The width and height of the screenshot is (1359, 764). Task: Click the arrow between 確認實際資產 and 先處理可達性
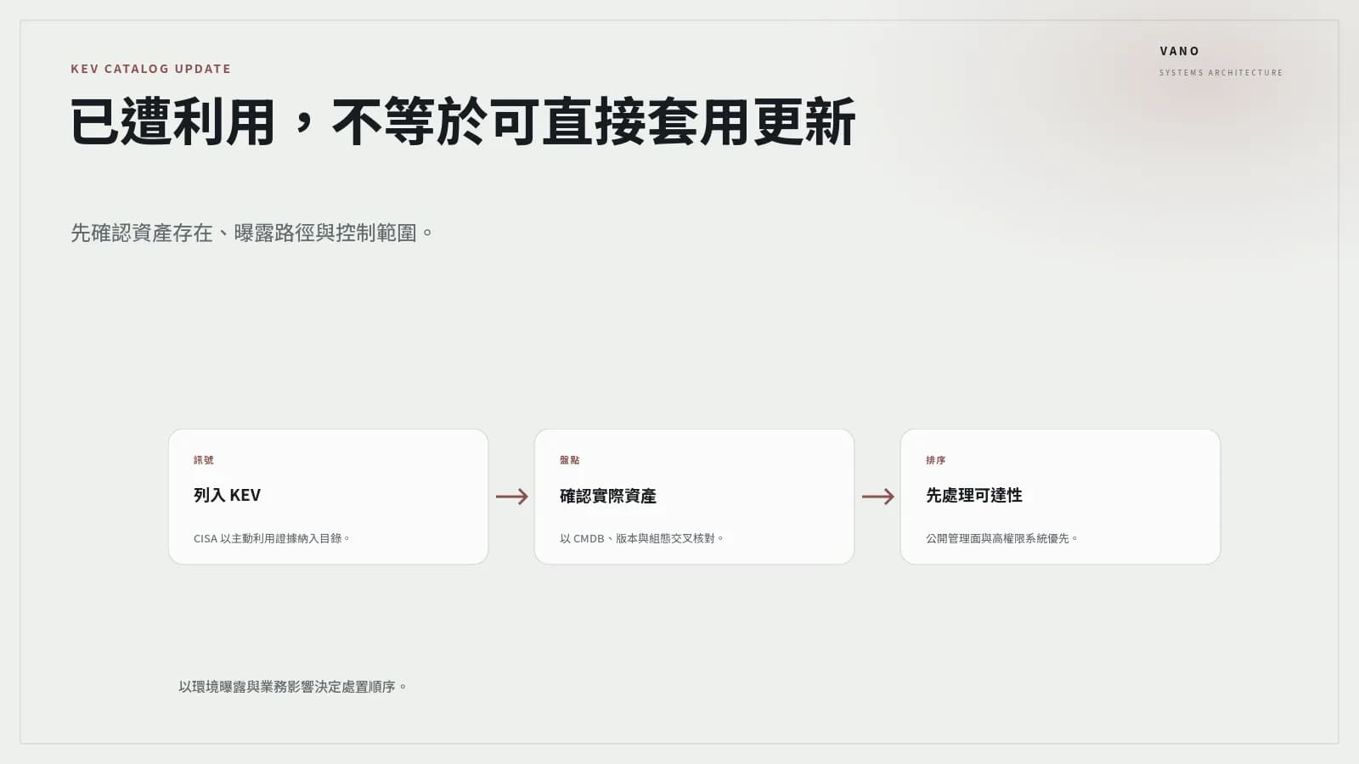coord(878,497)
